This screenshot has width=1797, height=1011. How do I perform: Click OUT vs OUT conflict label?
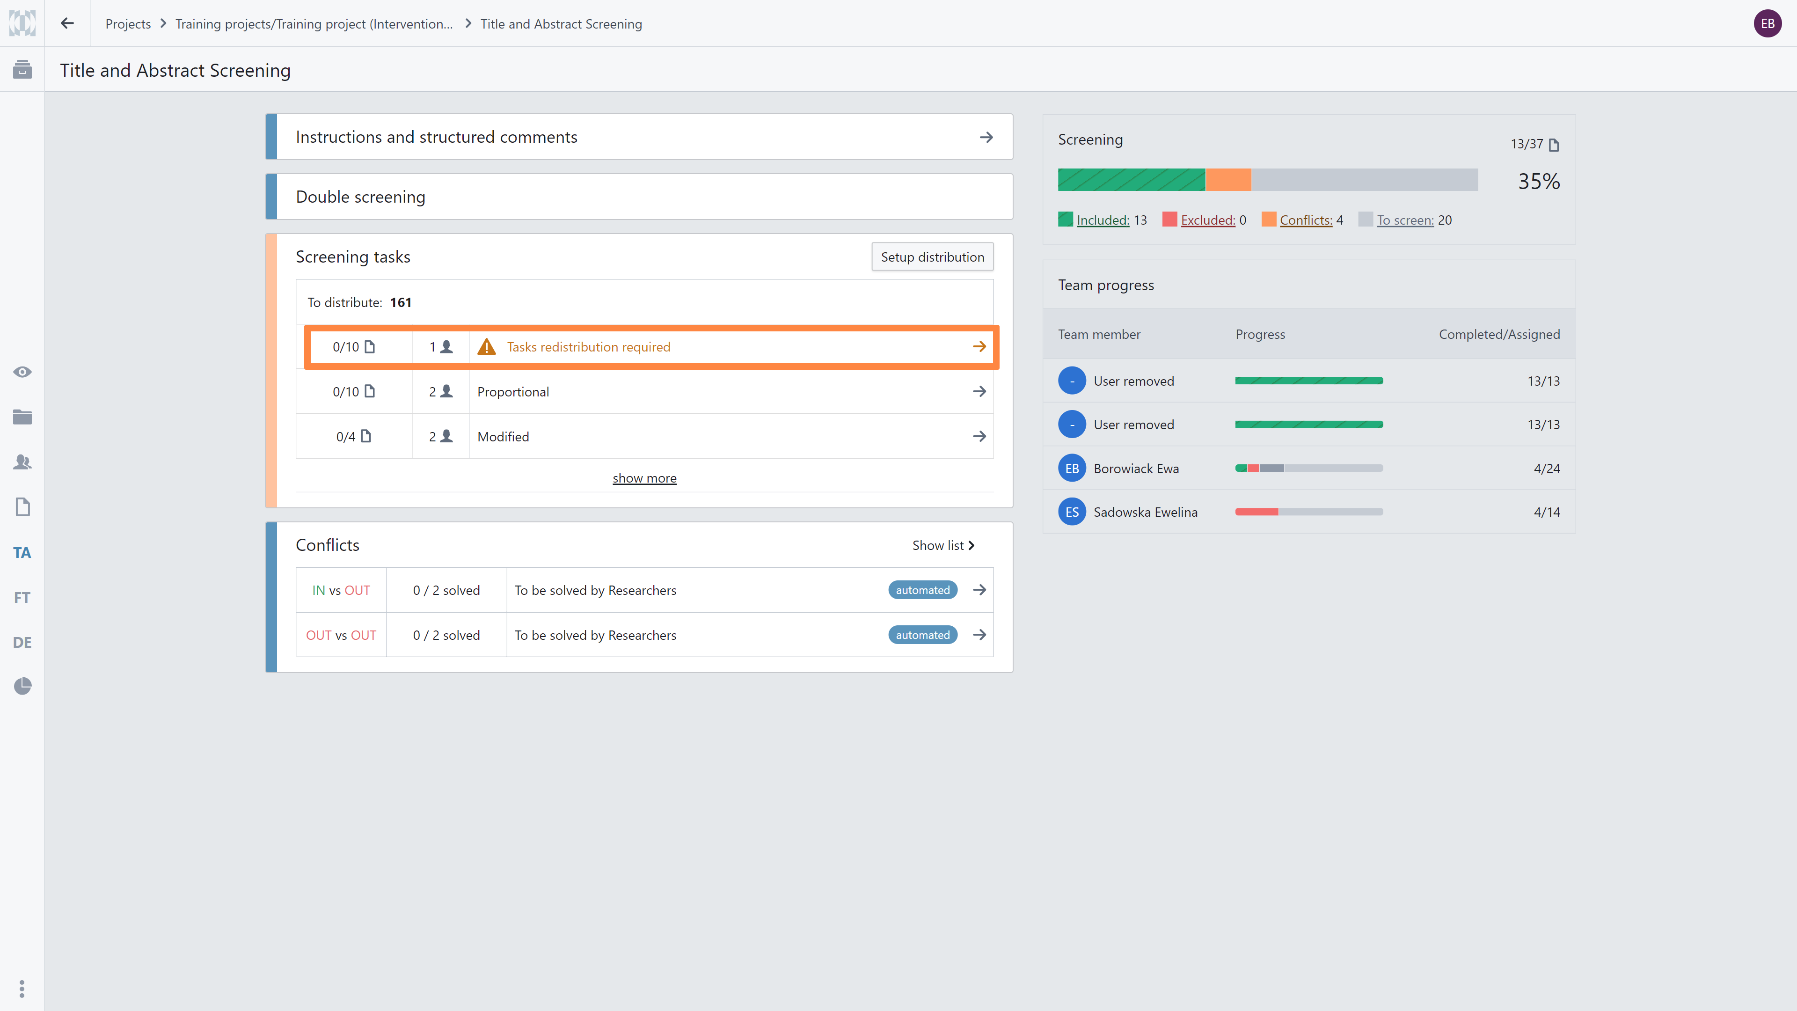coord(341,635)
